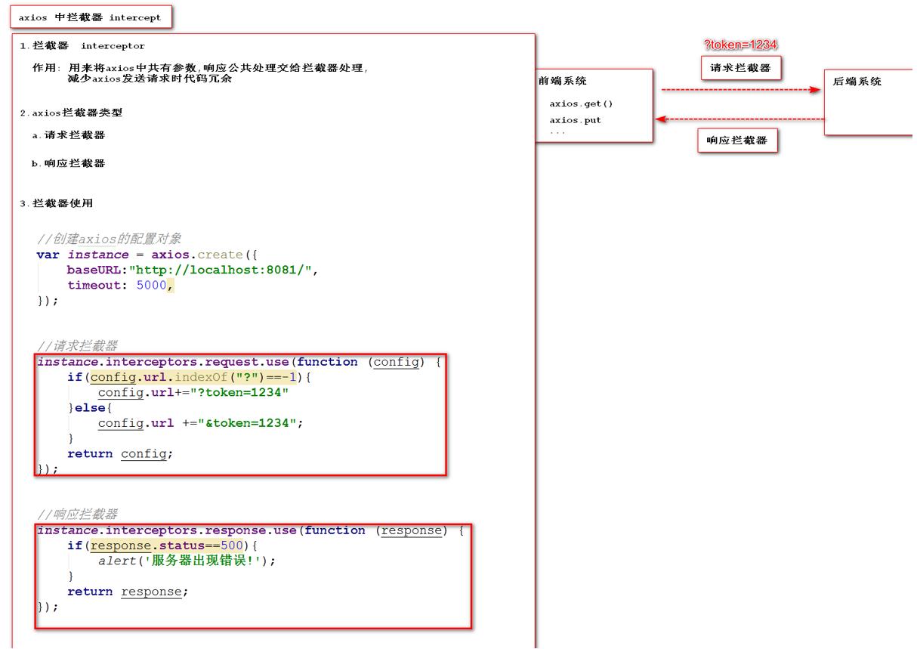Click 'axios.get()' in the 前端系统 box
This screenshot has height=649, width=917.
coord(581,104)
